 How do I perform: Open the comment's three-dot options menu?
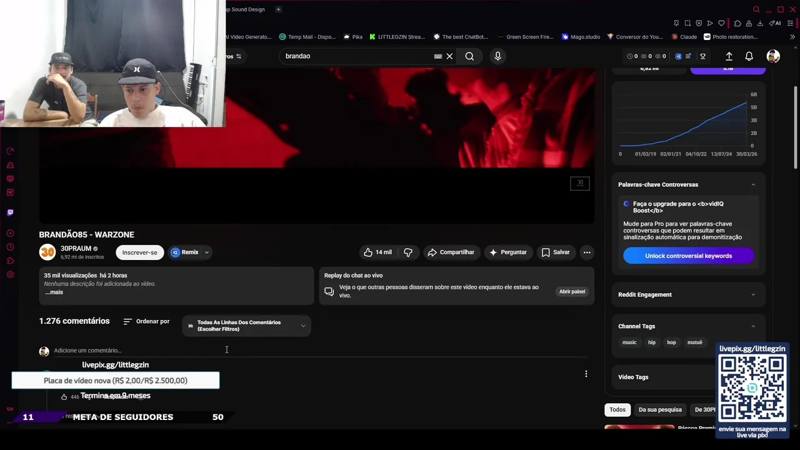(586, 374)
